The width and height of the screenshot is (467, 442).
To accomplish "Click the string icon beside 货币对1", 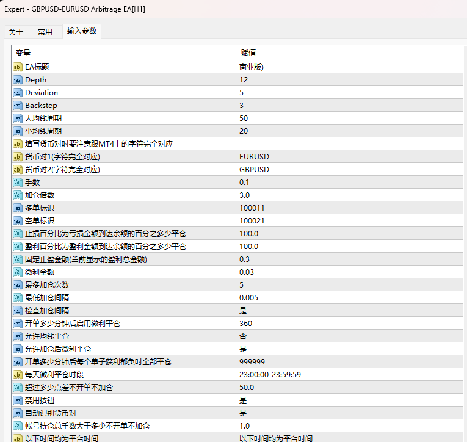I will point(18,157).
